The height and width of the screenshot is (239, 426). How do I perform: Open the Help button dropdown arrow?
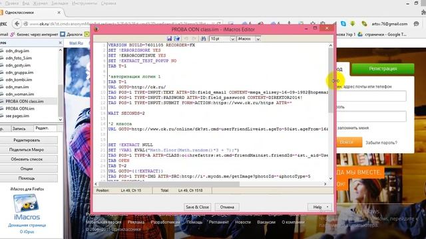click(328, 207)
